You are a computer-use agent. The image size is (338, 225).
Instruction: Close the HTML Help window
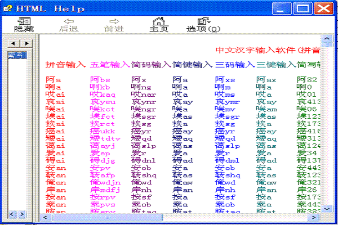tap(323, 8)
